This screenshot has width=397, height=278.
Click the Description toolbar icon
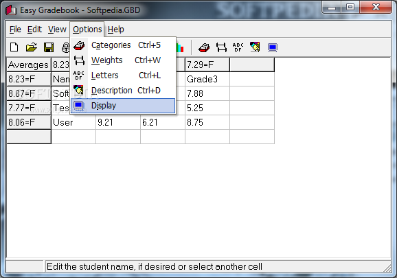coord(255,47)
